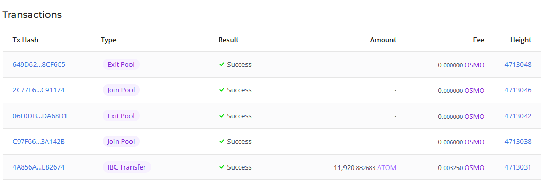Image resolution: width=541 pixels, height=188 pixels.
Task: Click the Height column header
Action: (x=521, y=40)
